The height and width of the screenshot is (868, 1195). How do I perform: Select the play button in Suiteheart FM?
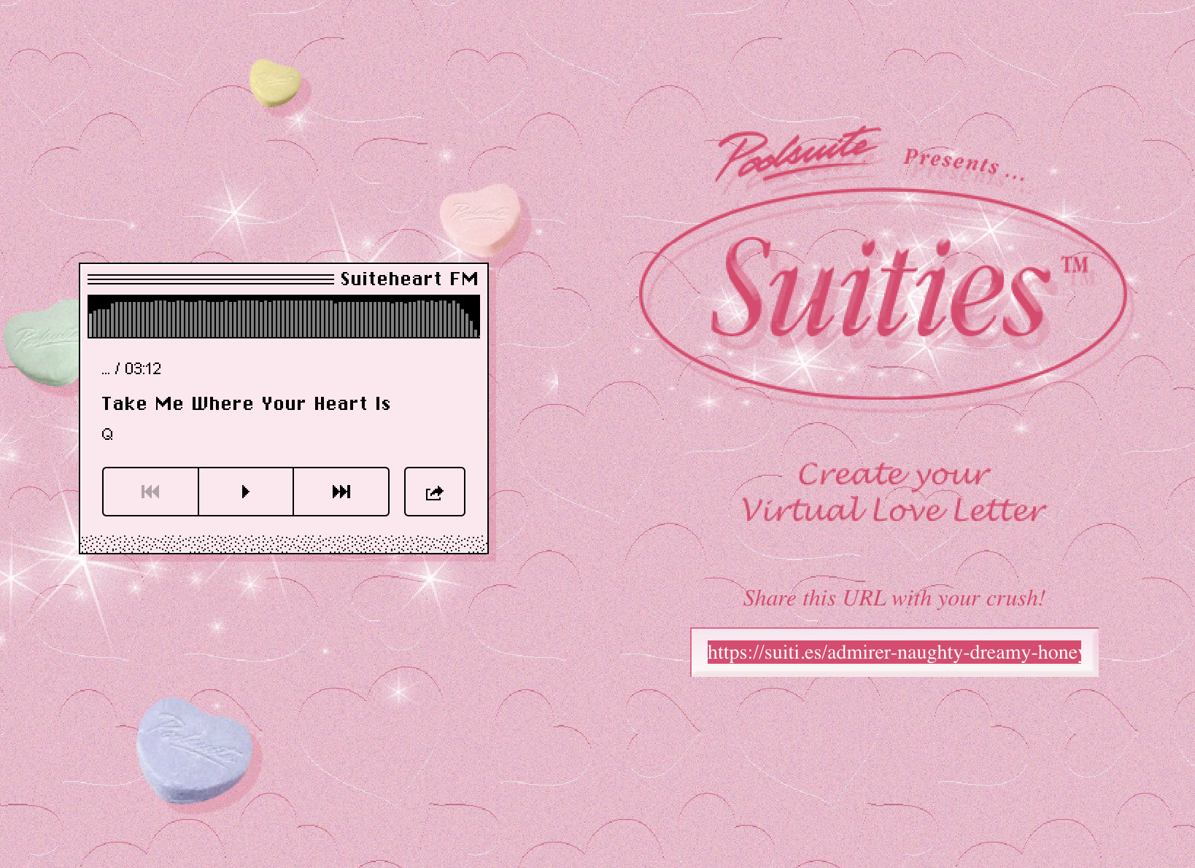point(245,492)
